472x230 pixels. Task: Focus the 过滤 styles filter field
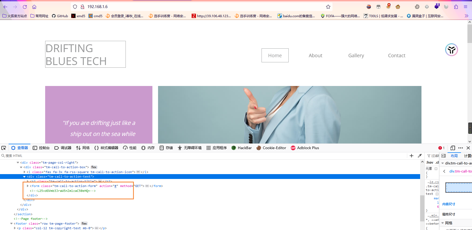433,156
